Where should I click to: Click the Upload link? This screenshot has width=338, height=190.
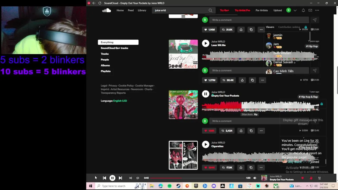(x=278, y=10)
